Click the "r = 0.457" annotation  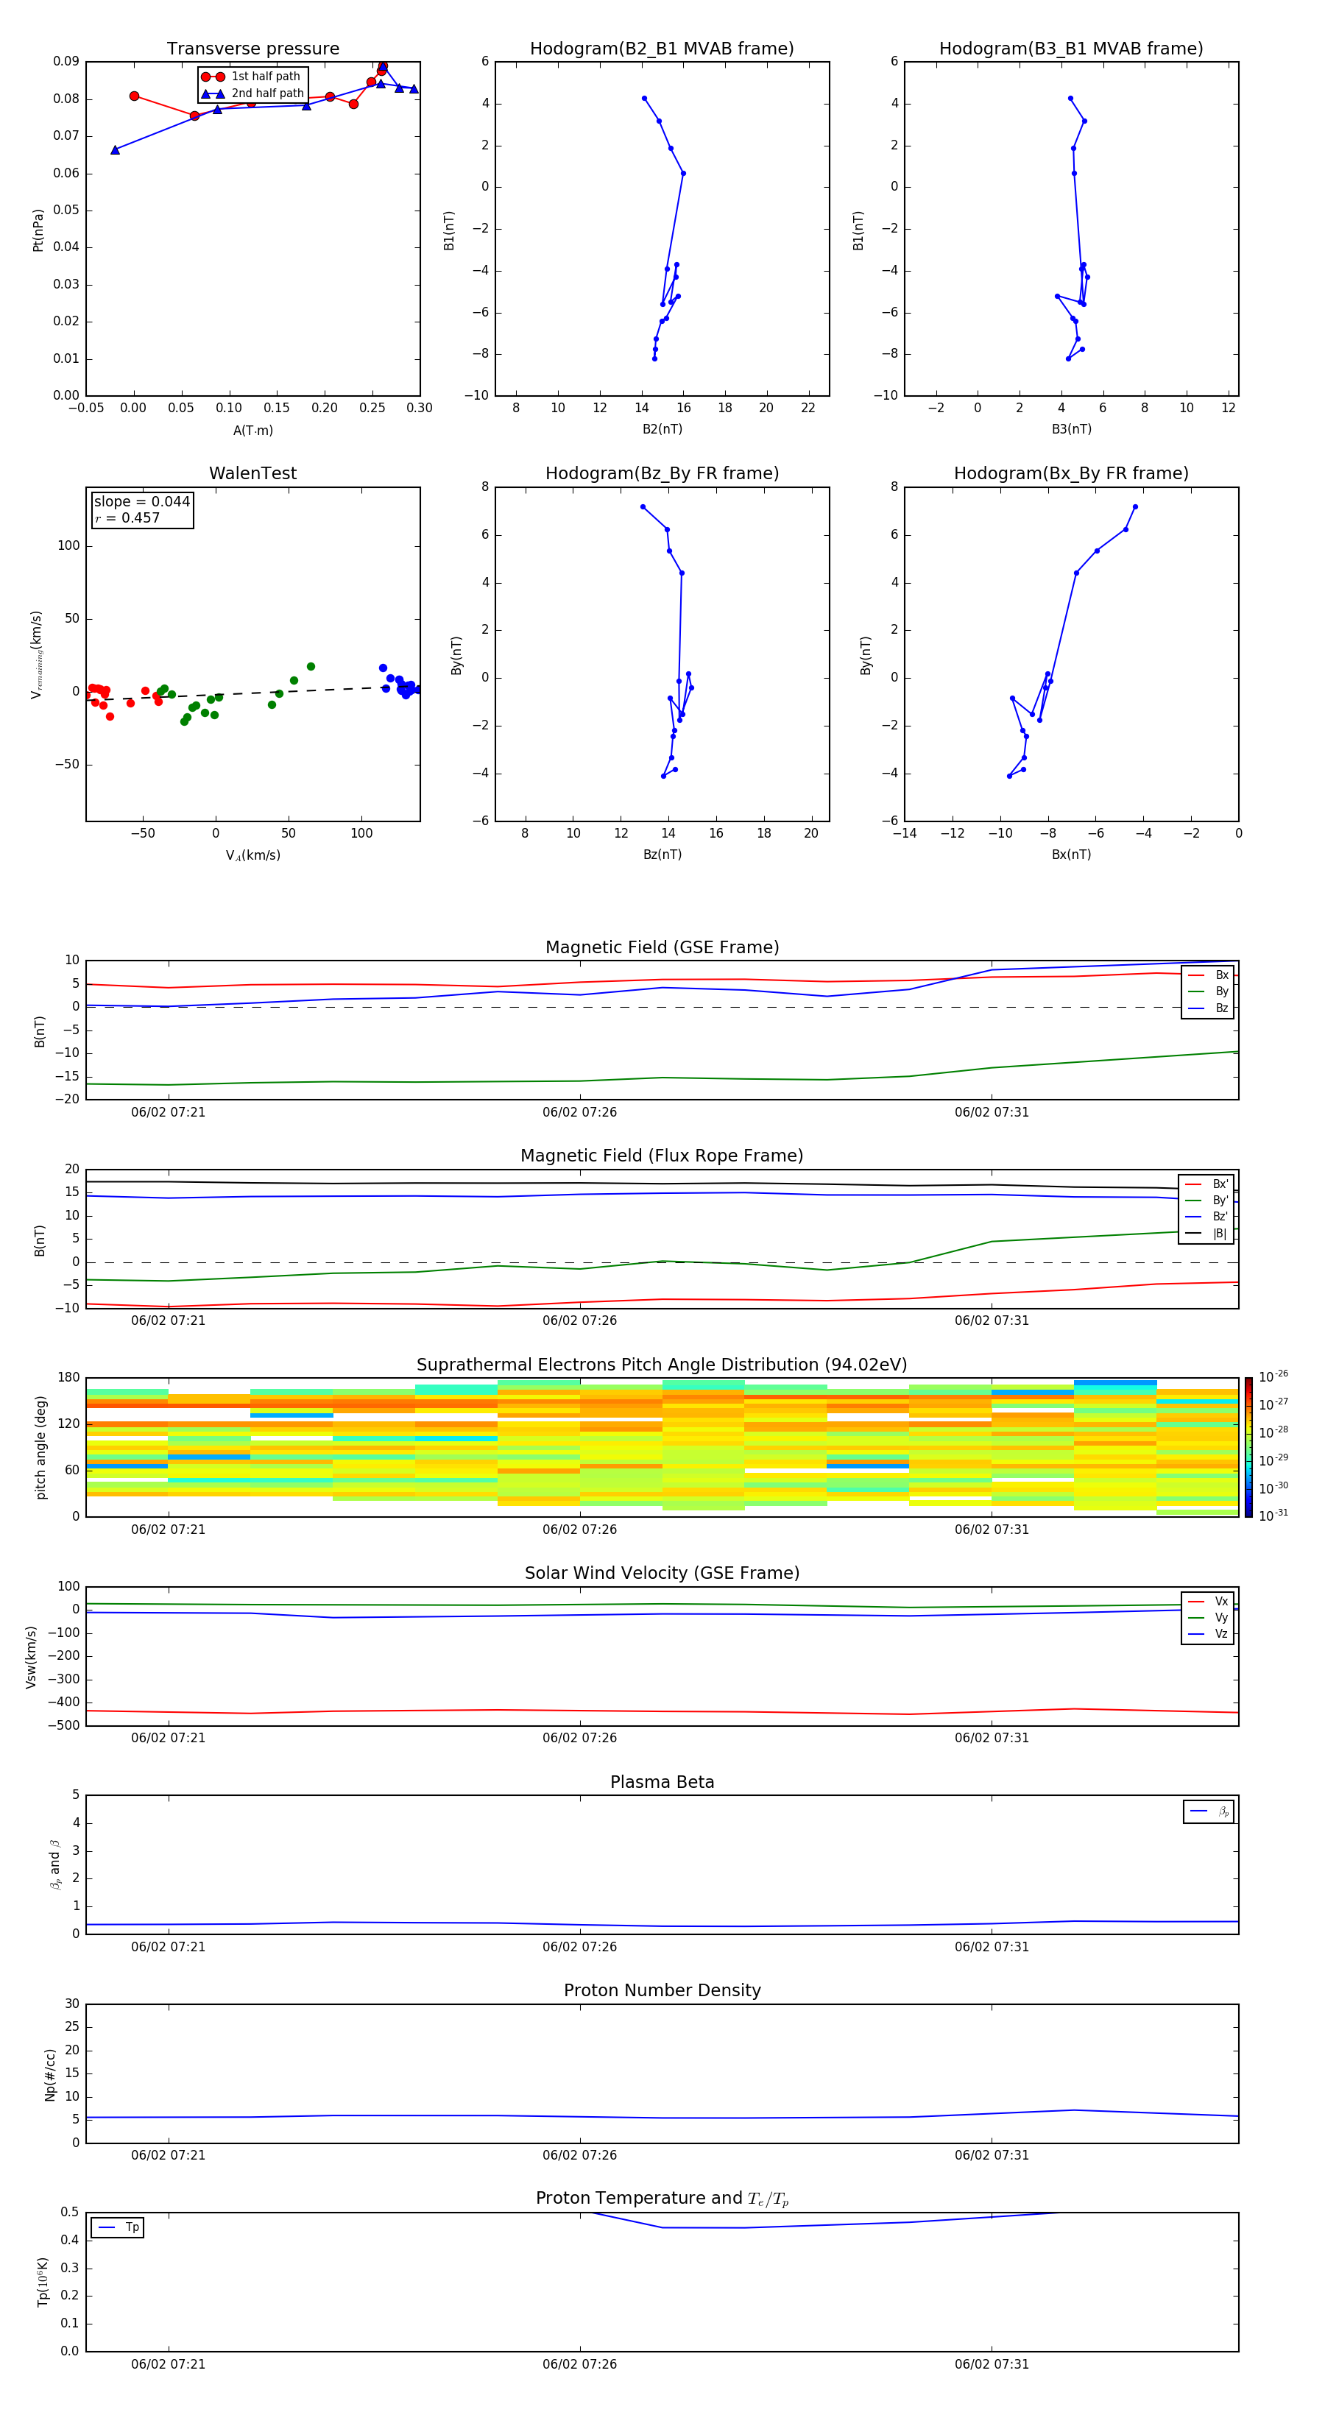click(127, 517)
